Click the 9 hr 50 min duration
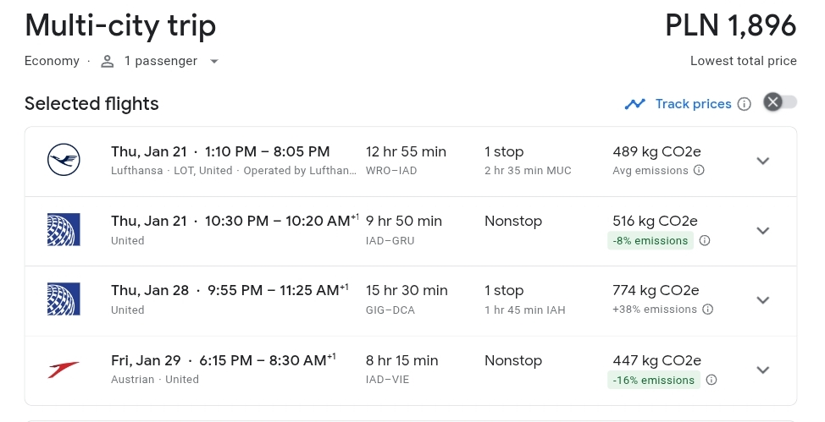The height and width of the screenshot is (422, 825). click(403, 222)
